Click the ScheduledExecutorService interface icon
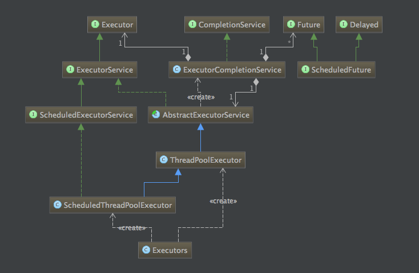Screen dimensions: 419x273 click(x=33, y=114)
